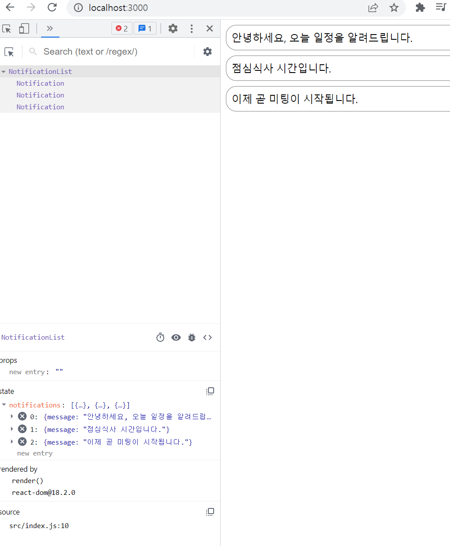Open DevTools three-dot customize menu
This screenshot has width=450, height=546.
(191, 28)
